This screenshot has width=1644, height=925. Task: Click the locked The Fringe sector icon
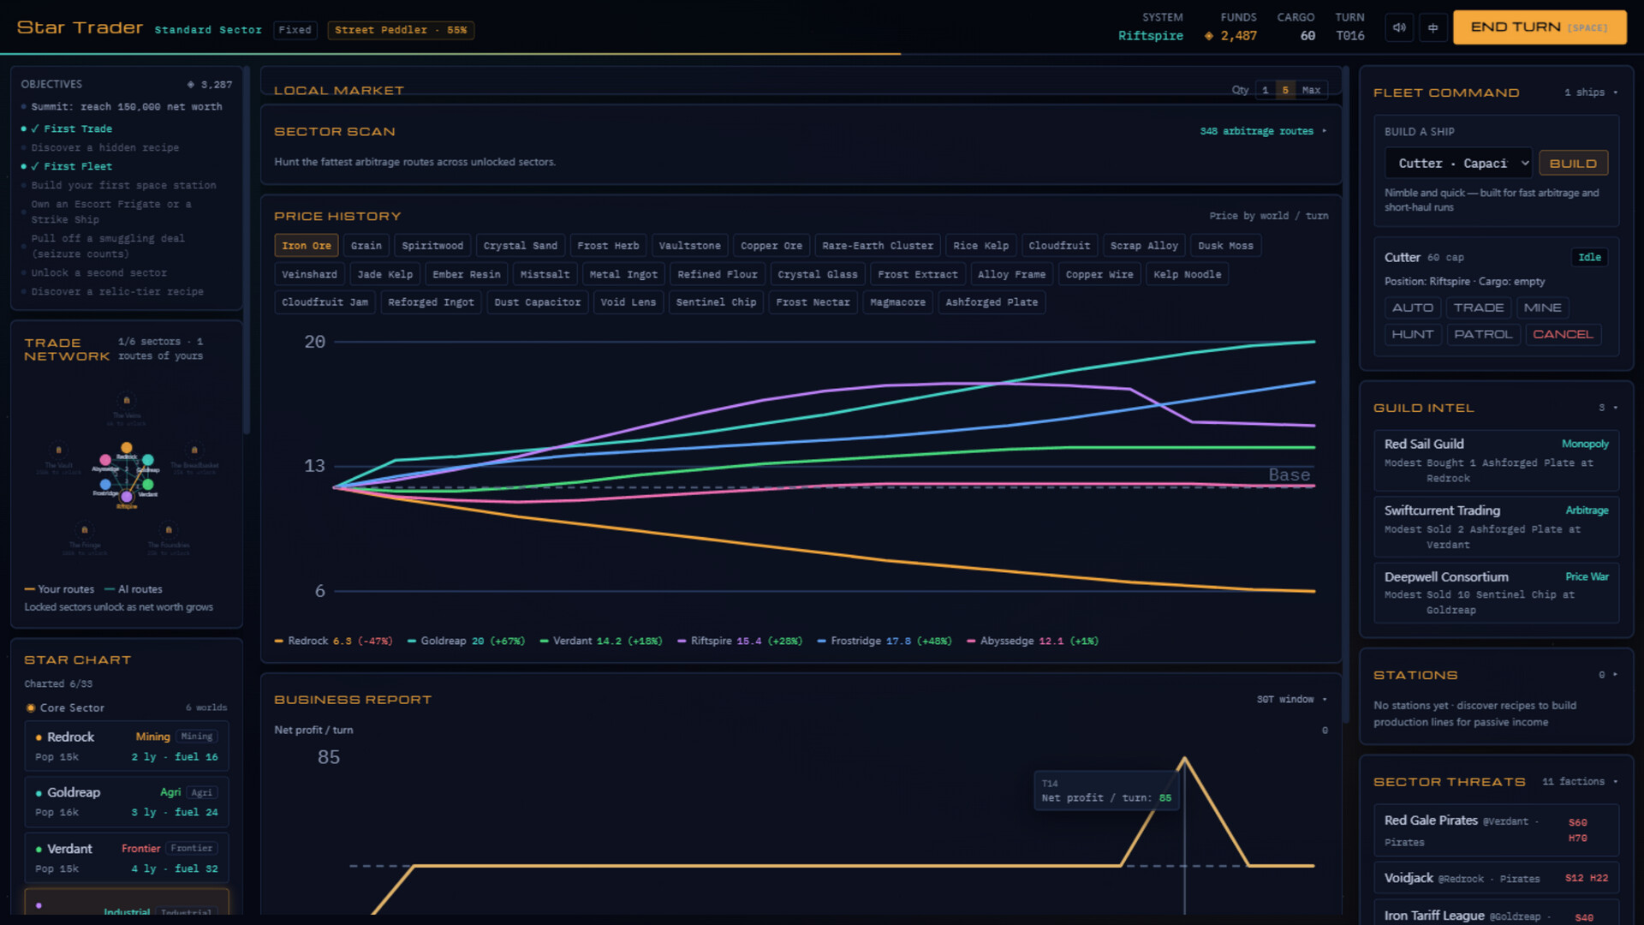pyautogui.click(x=84, y=529)
